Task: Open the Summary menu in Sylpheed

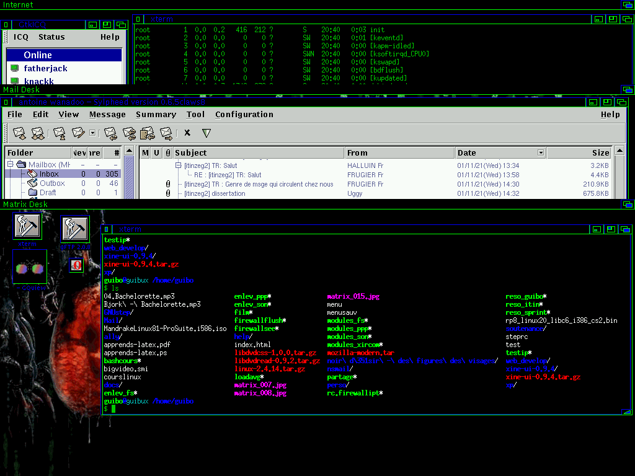Action: point(156,115)
